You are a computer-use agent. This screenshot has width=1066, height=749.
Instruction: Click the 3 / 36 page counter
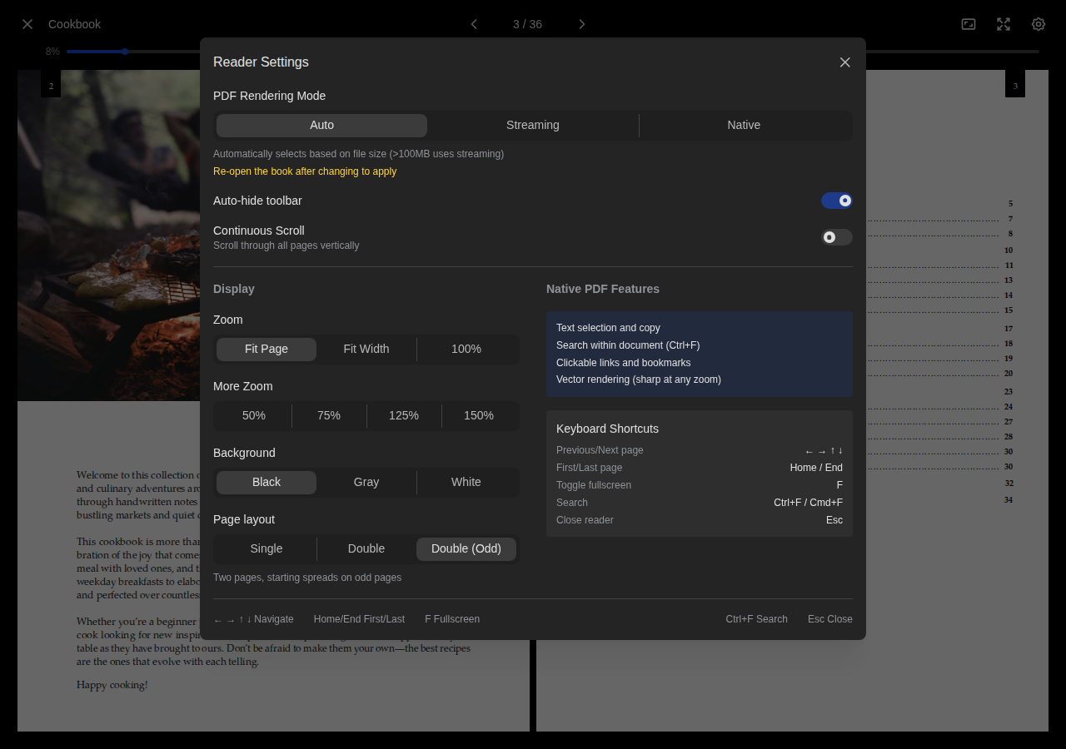coord(526,24)
